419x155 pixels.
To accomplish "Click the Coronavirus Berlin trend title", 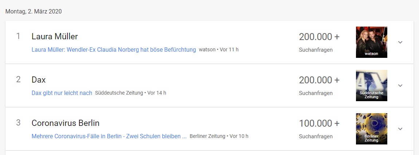I will click(66, 123).
